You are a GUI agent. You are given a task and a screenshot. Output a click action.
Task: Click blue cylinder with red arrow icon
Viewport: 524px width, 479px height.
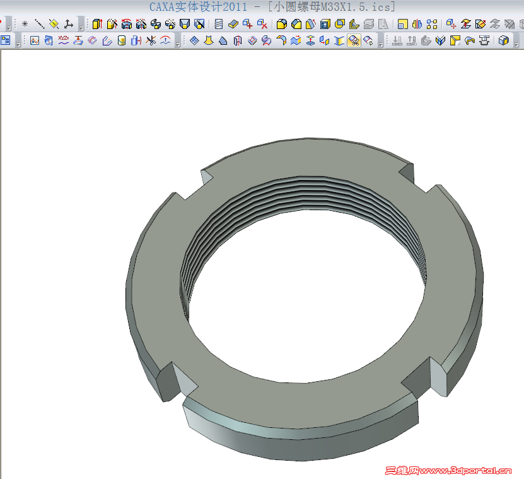point(136,40)
